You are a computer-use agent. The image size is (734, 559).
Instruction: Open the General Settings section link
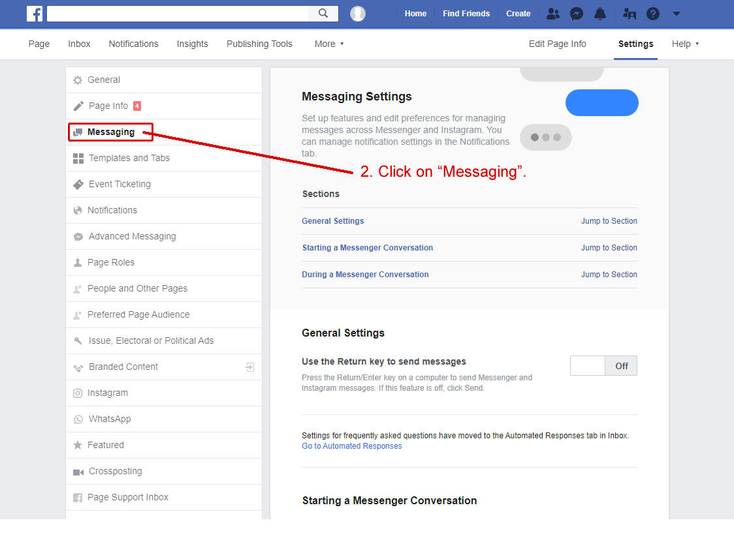click(333, 221)
